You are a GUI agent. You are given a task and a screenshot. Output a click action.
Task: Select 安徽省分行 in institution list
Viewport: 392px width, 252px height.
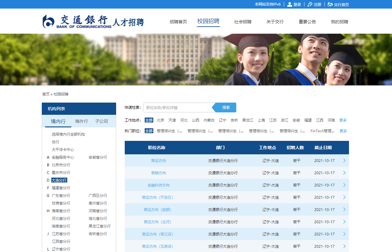point(98,157)
